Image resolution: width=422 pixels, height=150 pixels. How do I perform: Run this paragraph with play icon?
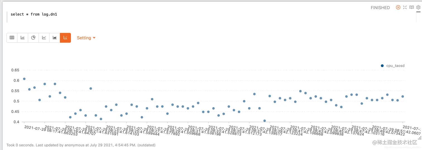pyautogui.click(x=398, y=8)
